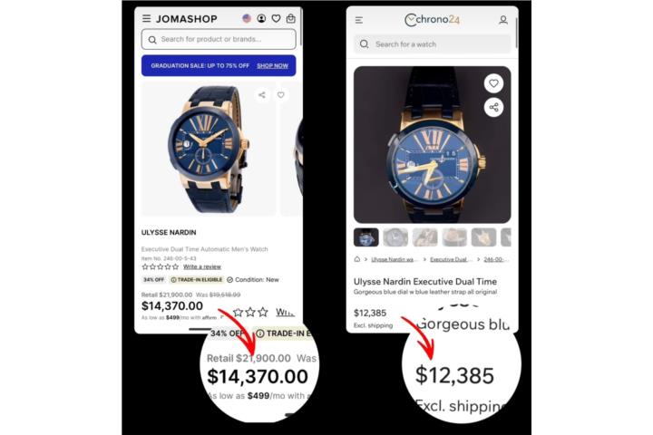Open the Chrono24 home breadcrumb icon
The width and height of the screenshot is (653, 435).
(357, 259)
